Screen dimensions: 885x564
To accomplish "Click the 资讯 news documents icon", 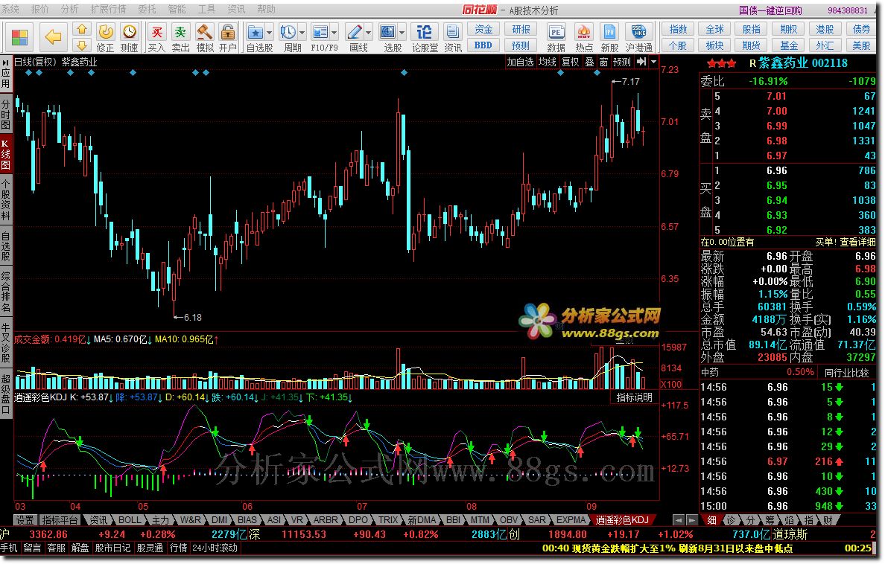I will (x=453, y=32).
